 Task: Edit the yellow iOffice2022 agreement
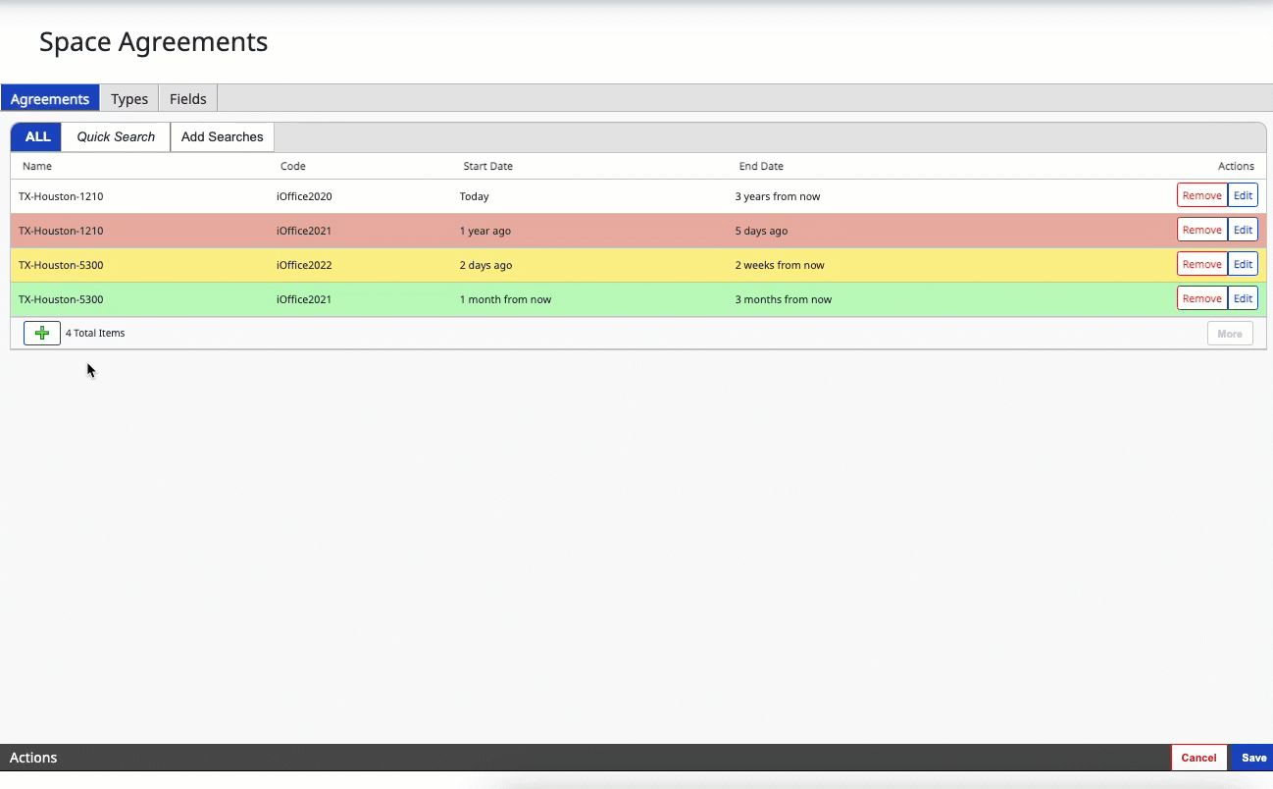pos(1243,263)
